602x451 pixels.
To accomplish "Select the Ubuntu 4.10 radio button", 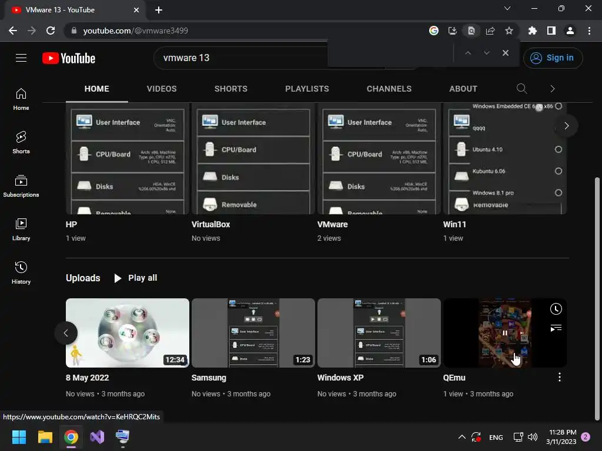I will click(x=558, y=149).
